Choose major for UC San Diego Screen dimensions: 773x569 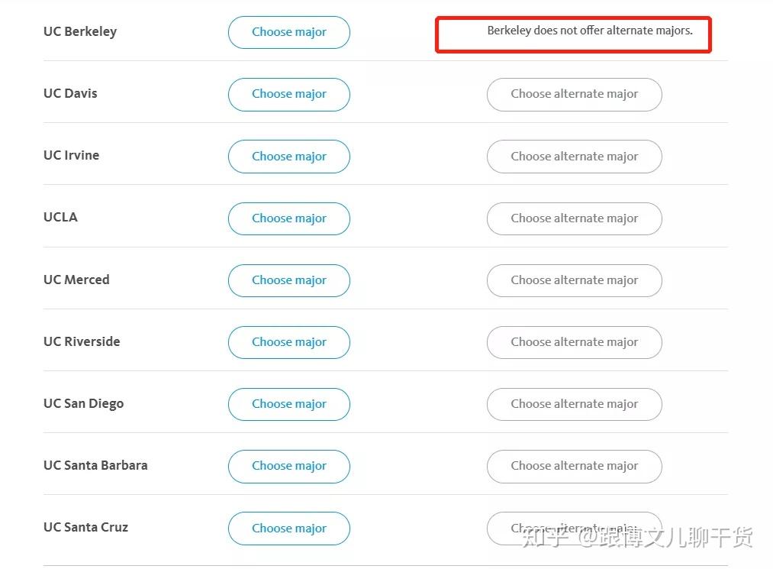288,404
